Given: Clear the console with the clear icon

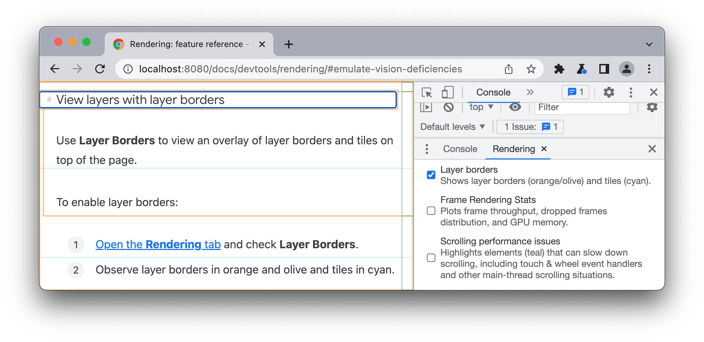Looking at the screenshot, I should (x=449, y=107).
